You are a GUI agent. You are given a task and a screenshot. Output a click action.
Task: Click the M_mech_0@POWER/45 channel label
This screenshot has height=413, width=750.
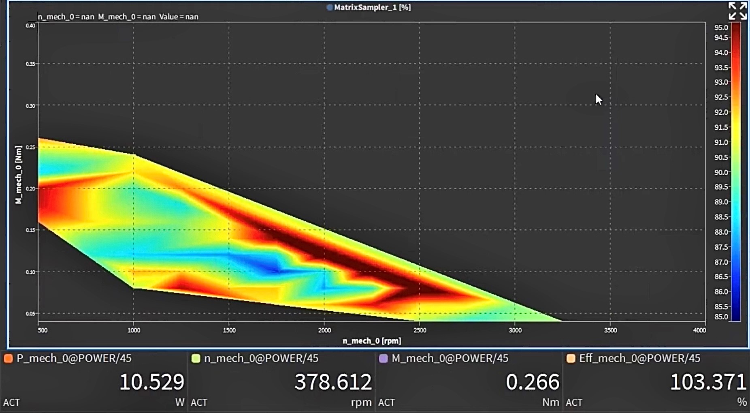[x=450, y=358]
